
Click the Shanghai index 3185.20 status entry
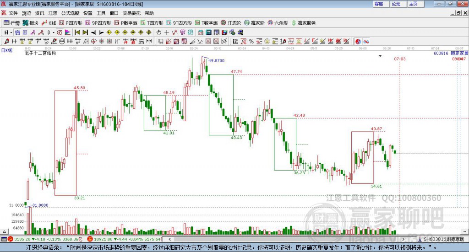point(45,239)
